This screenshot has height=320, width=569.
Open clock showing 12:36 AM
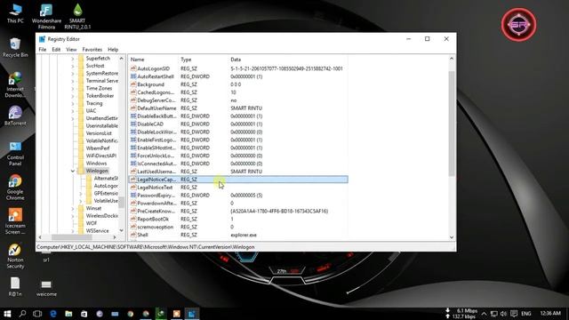(x=550, y=313)
